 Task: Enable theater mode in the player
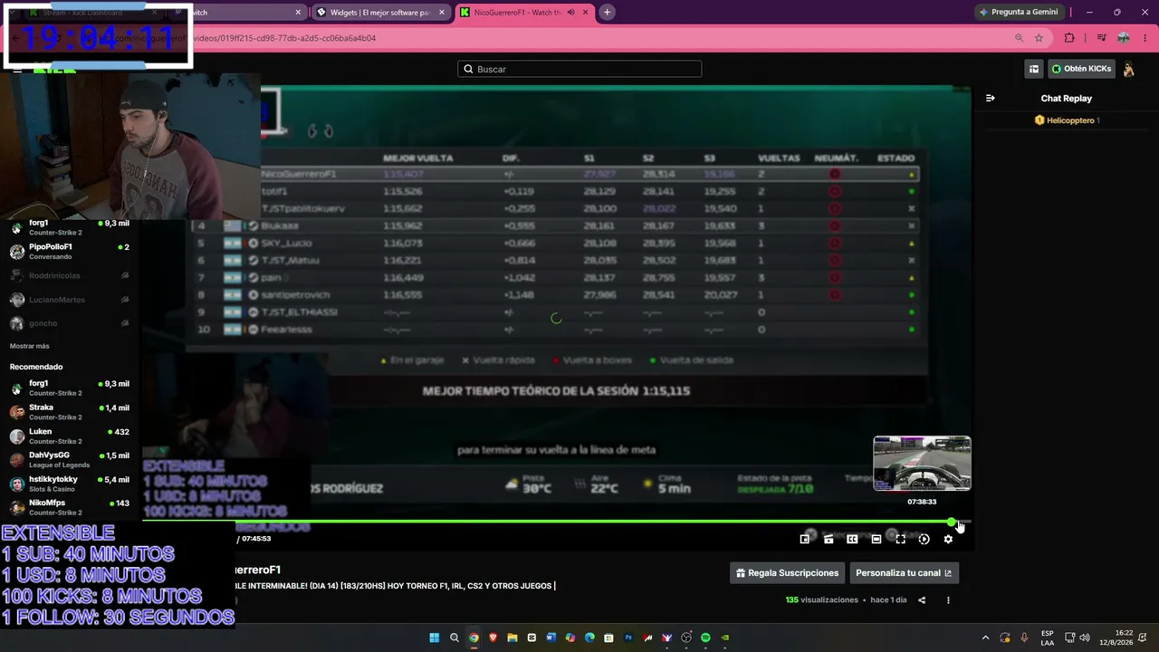(x=876, y=539)
